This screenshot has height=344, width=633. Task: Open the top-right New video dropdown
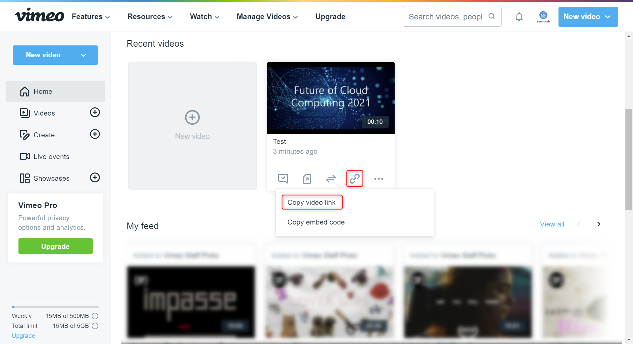pyautogui.click(x=588, y=17)
